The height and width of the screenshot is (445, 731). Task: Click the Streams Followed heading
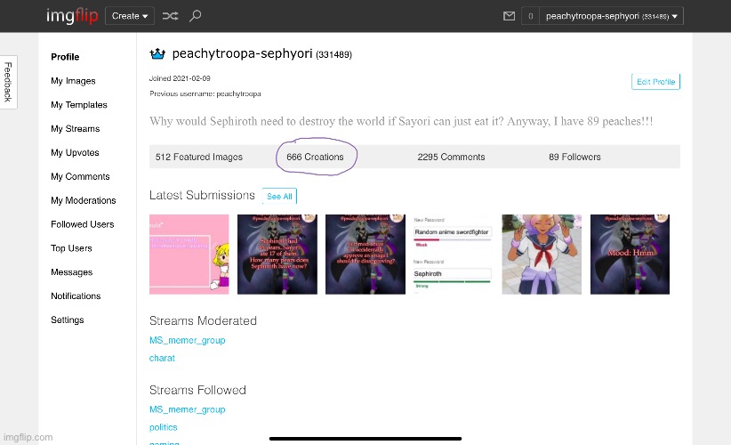point(197,390)
